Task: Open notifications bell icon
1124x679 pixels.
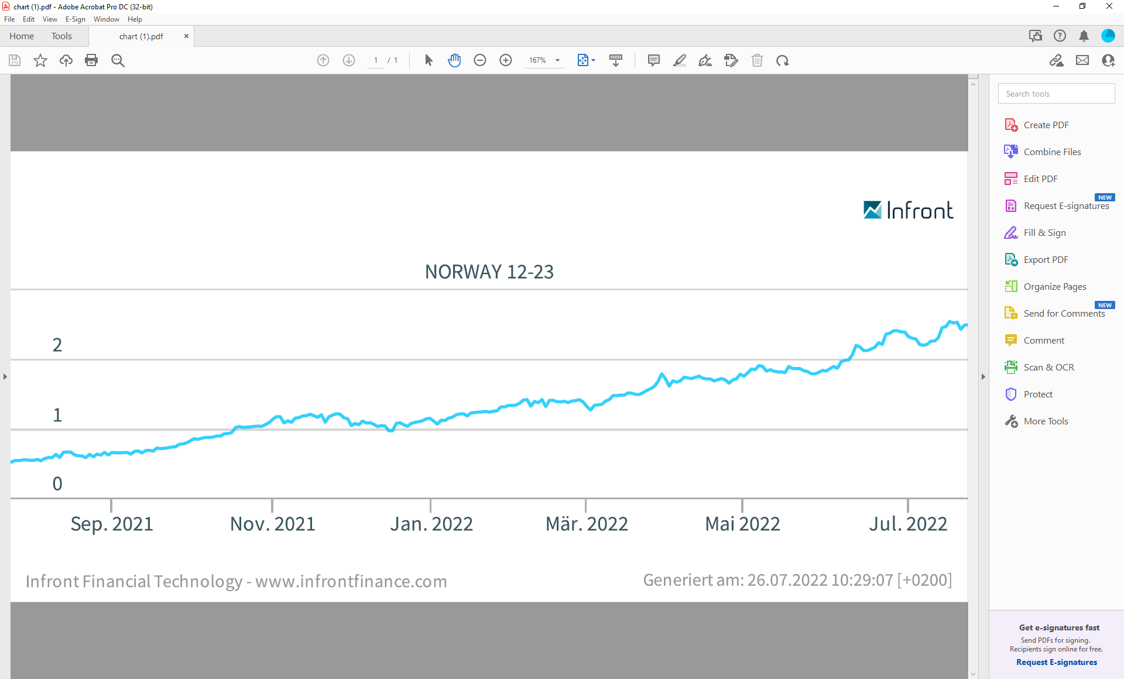Action: point(1084,36)
